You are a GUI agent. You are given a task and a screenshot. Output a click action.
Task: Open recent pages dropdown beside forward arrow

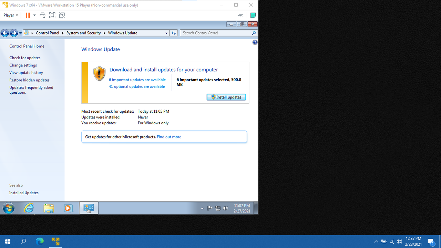(x=20, y=33)
